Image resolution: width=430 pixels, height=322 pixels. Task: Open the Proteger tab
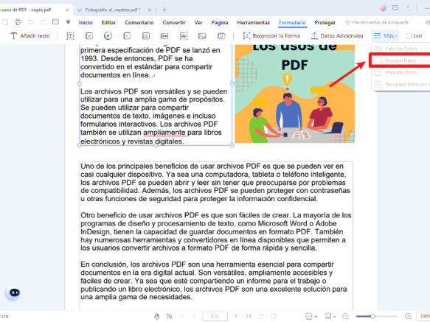coord(325,22)
